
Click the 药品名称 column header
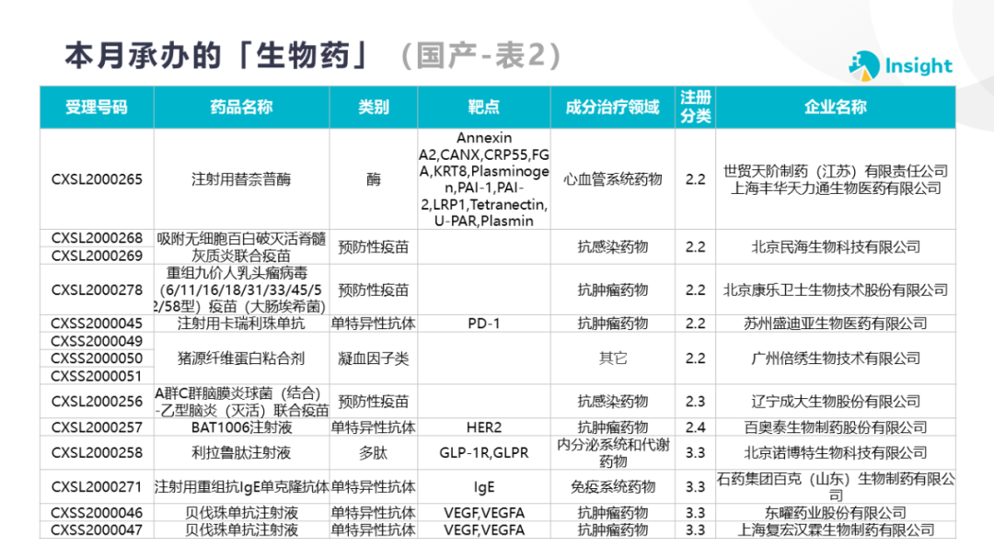[x=241, y=107]
